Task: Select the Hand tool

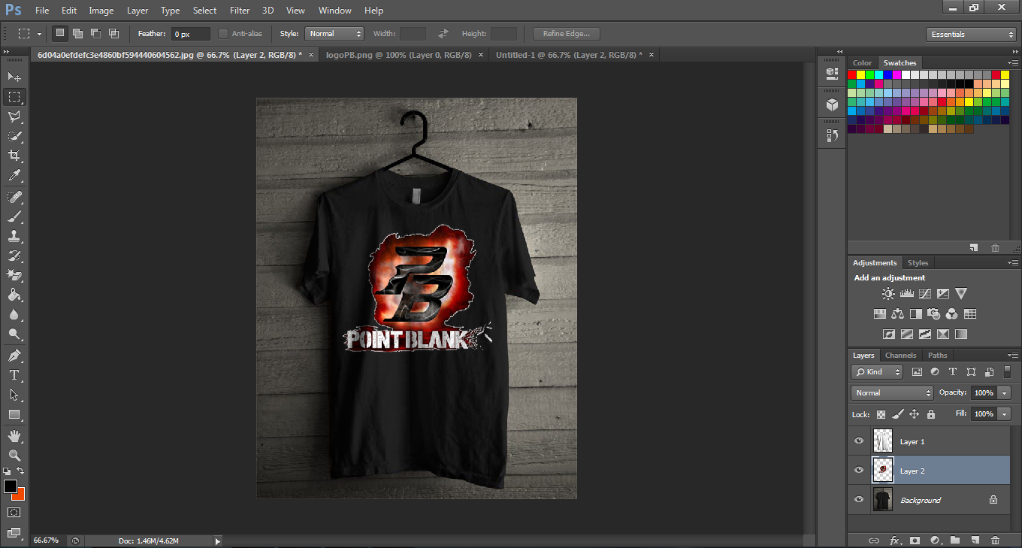Action: pyautogui.click(x=14, y=435)
